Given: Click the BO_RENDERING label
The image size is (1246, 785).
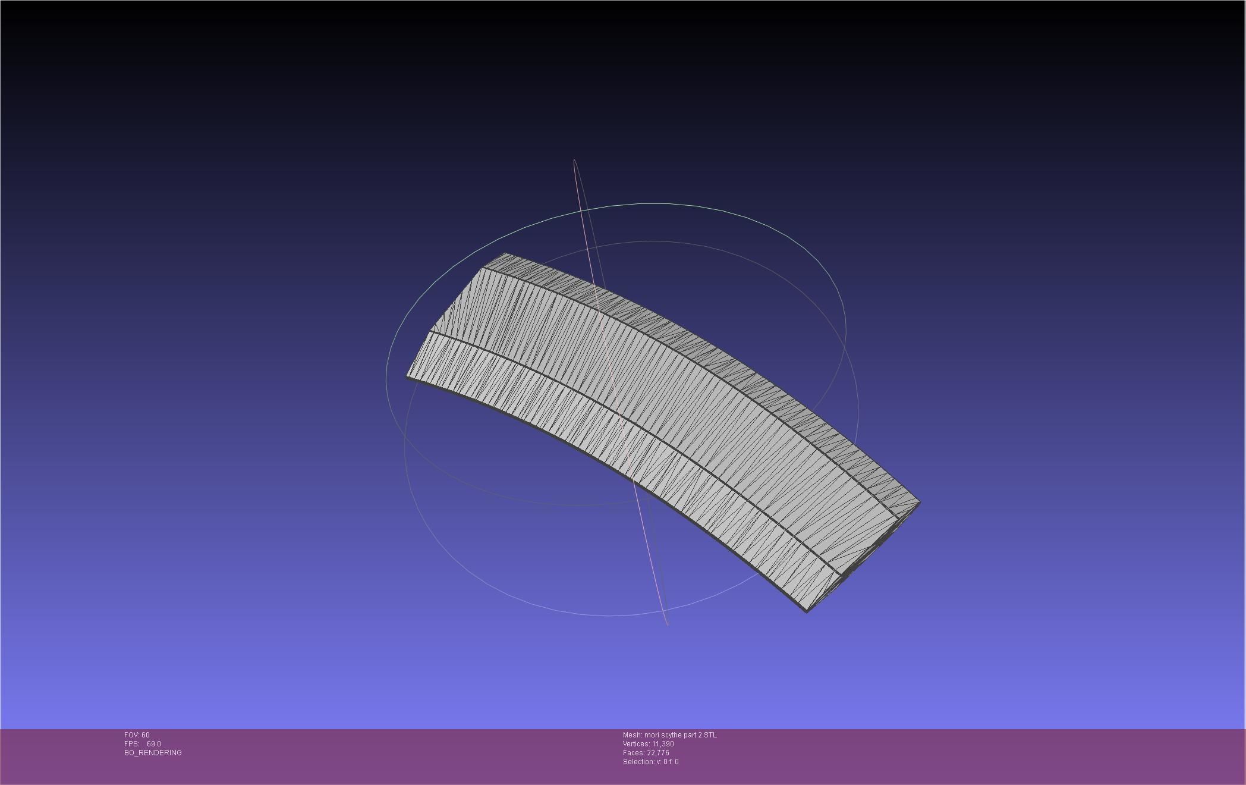Looking at the screenshot, I should coord(153,753).
